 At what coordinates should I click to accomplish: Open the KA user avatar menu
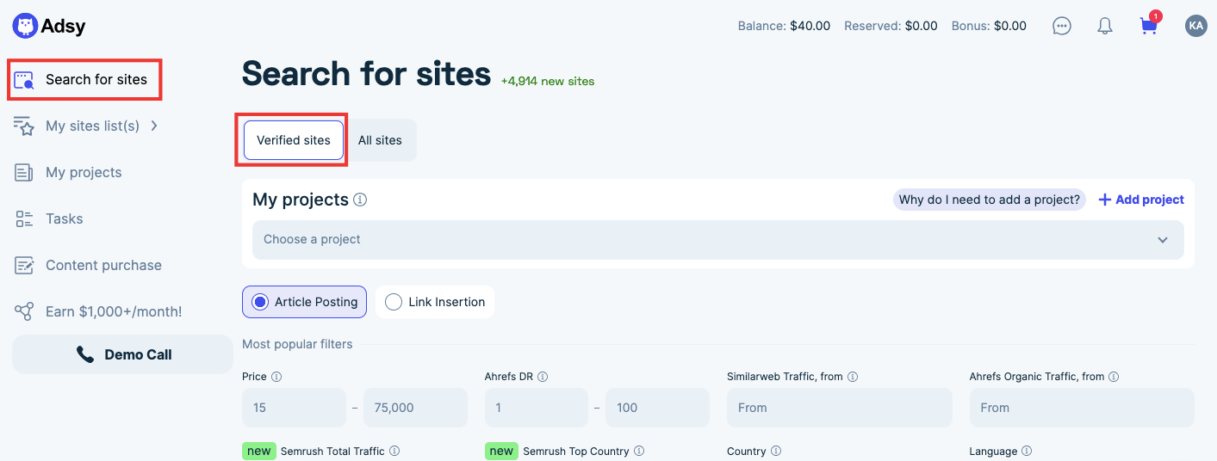1195,26
